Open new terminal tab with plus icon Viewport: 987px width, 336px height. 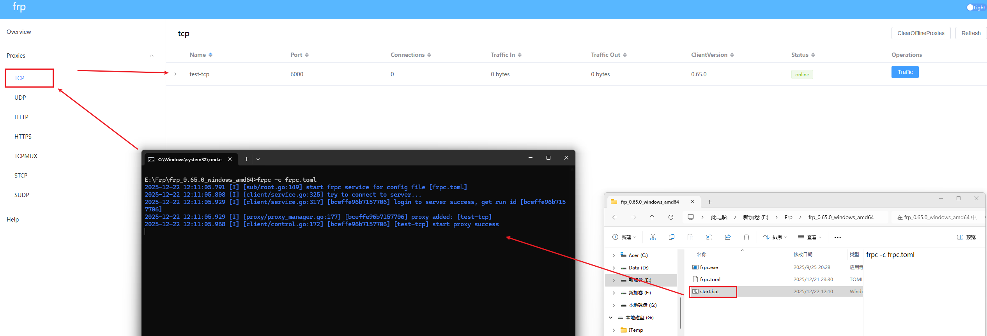[x=246, y=159]
